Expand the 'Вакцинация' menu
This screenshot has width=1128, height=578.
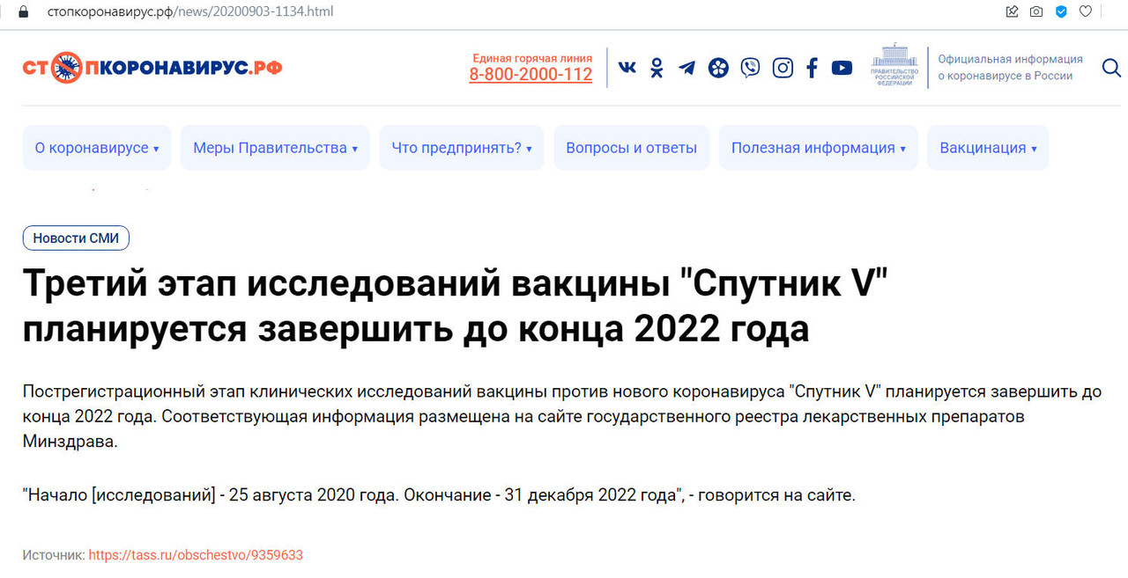coord(988,148)
